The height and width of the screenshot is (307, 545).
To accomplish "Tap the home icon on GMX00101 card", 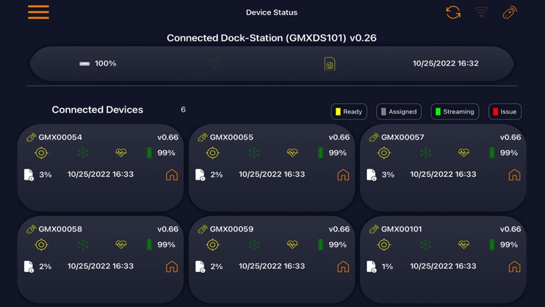I will [x=514, y=266].
